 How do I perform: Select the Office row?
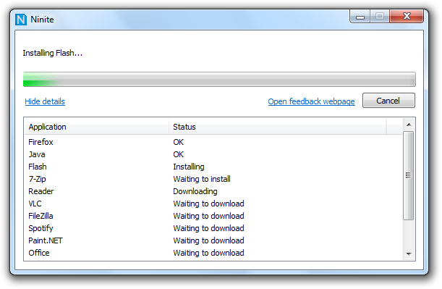213,253
